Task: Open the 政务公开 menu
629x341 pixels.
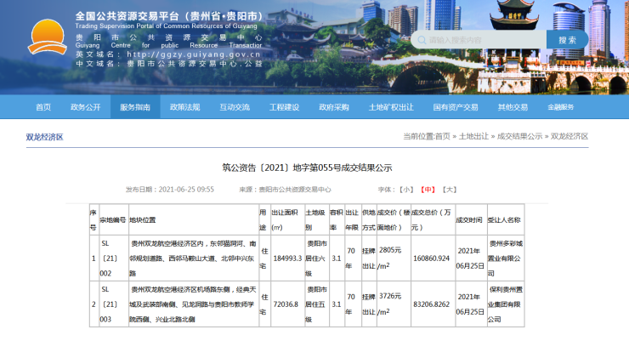Action: (86, 107)
